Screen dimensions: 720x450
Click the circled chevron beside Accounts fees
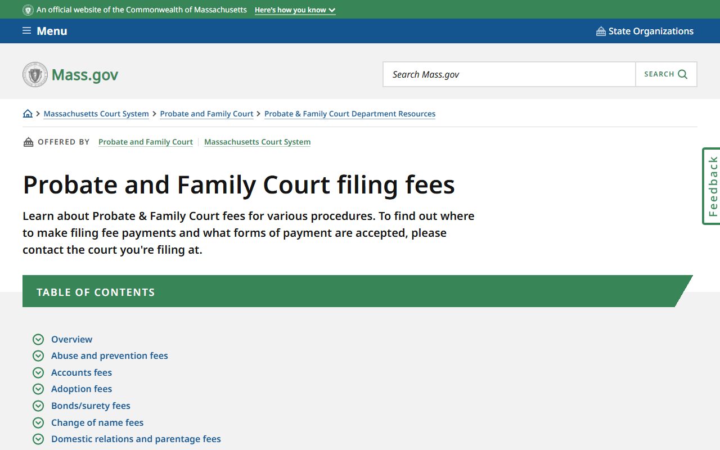tap(38, 372)
